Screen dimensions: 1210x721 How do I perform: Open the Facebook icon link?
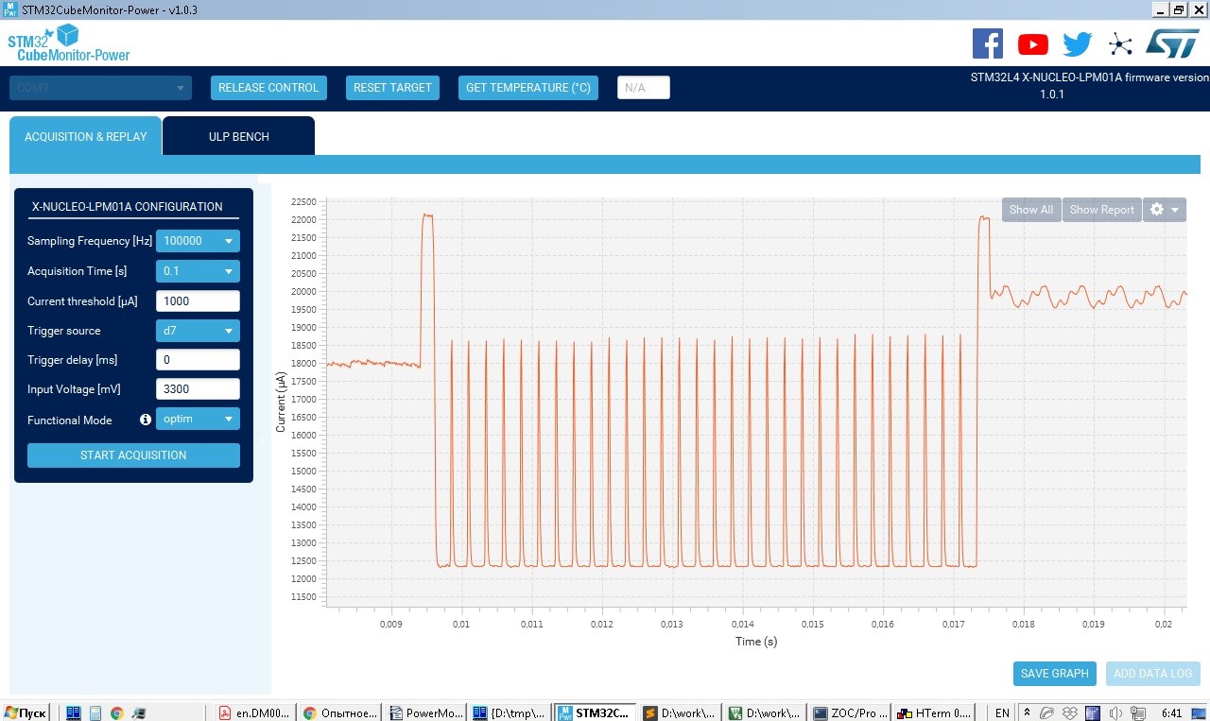point(988,43)
